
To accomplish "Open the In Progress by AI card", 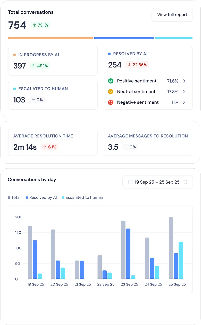I will pos(53,61).
